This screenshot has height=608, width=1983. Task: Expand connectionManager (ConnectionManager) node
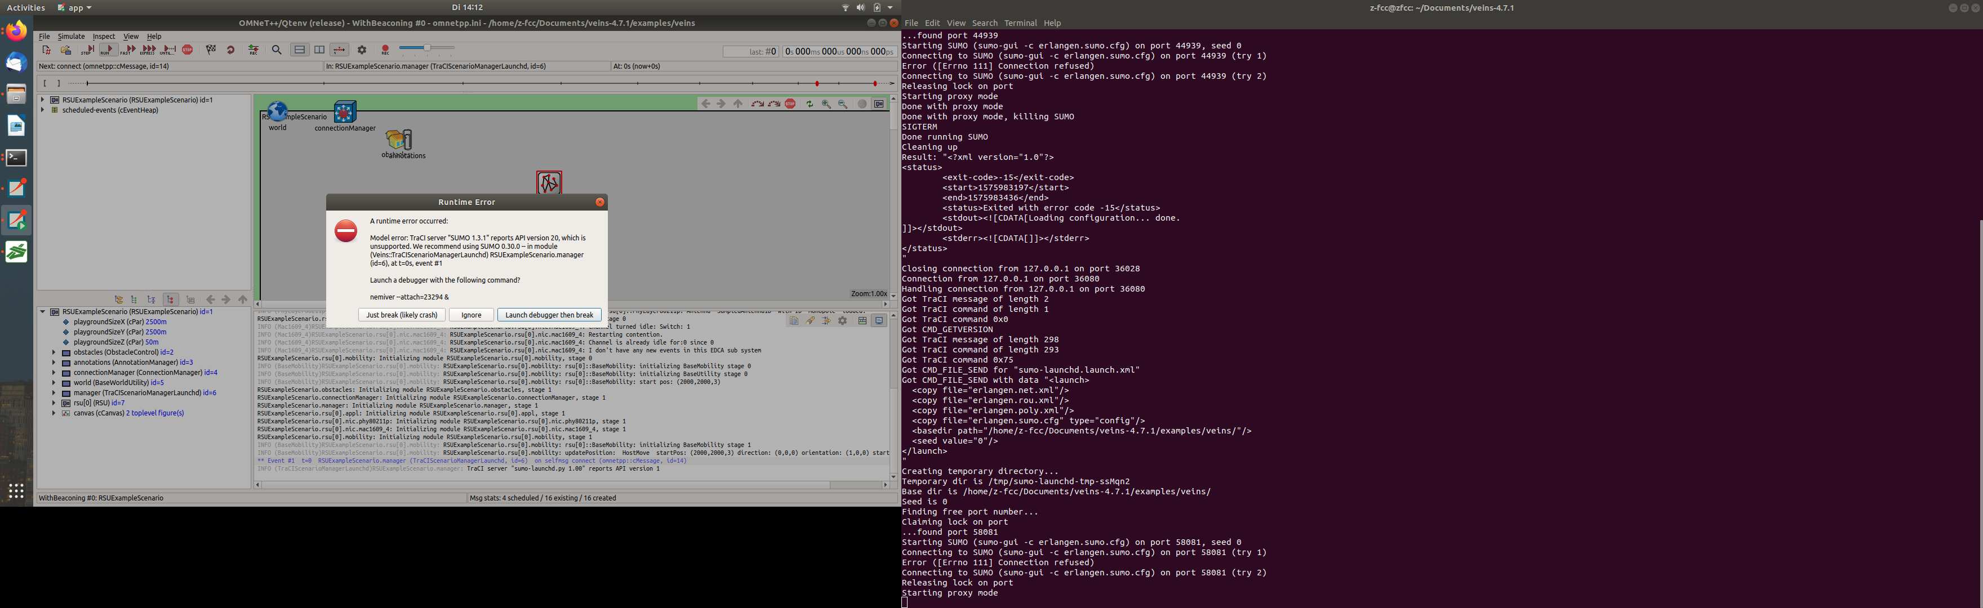[54, 372]
